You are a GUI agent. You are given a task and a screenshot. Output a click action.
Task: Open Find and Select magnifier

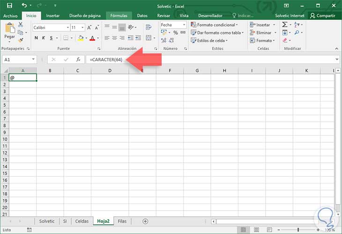point(297,32)
